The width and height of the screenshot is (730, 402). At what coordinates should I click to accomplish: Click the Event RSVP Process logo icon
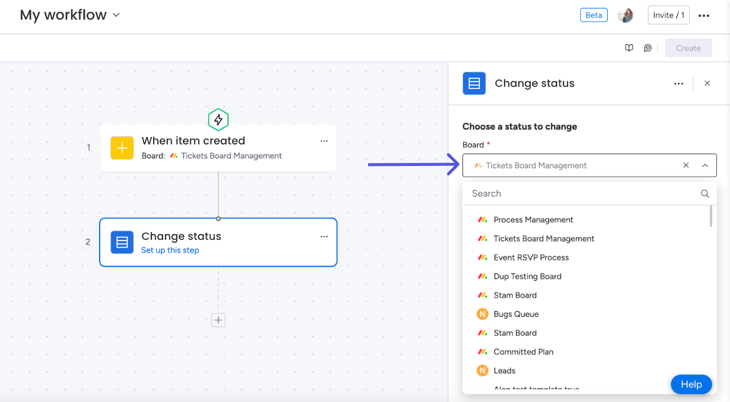tap(482, 258)
